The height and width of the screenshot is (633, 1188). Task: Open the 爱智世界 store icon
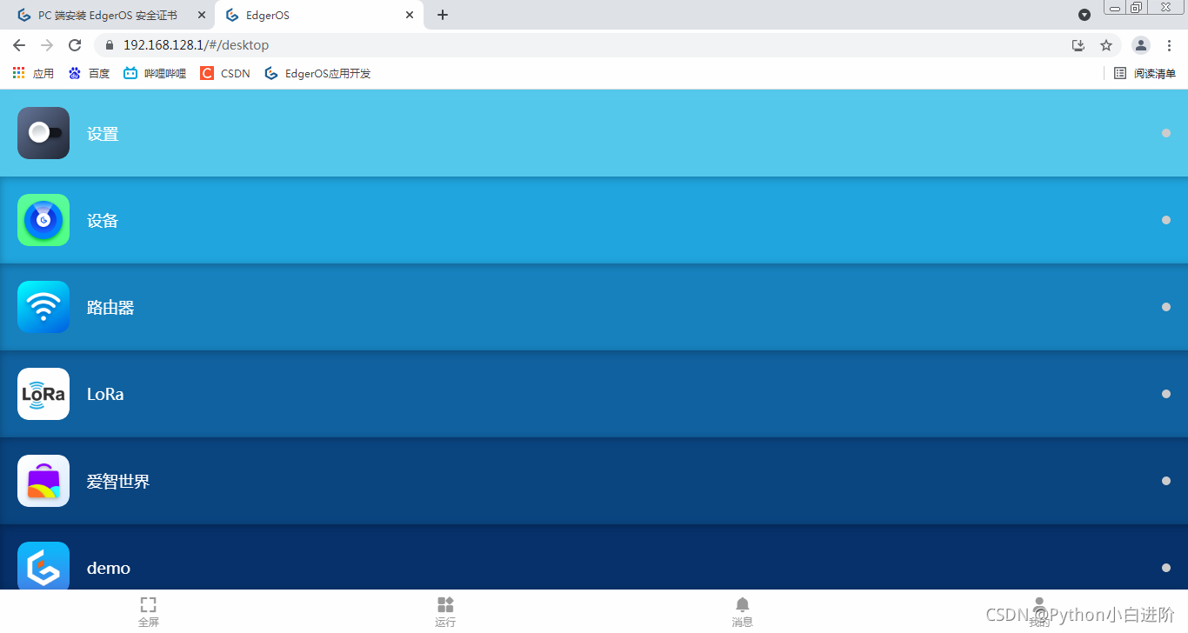pyautogui.click(x=43, y=481)
